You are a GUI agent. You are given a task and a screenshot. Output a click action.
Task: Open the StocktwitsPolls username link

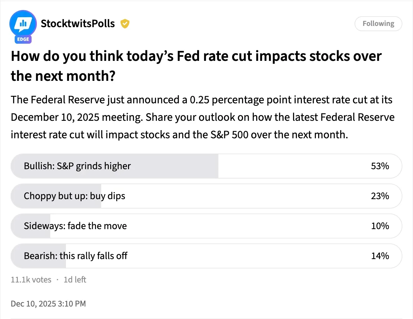[78, 24]
